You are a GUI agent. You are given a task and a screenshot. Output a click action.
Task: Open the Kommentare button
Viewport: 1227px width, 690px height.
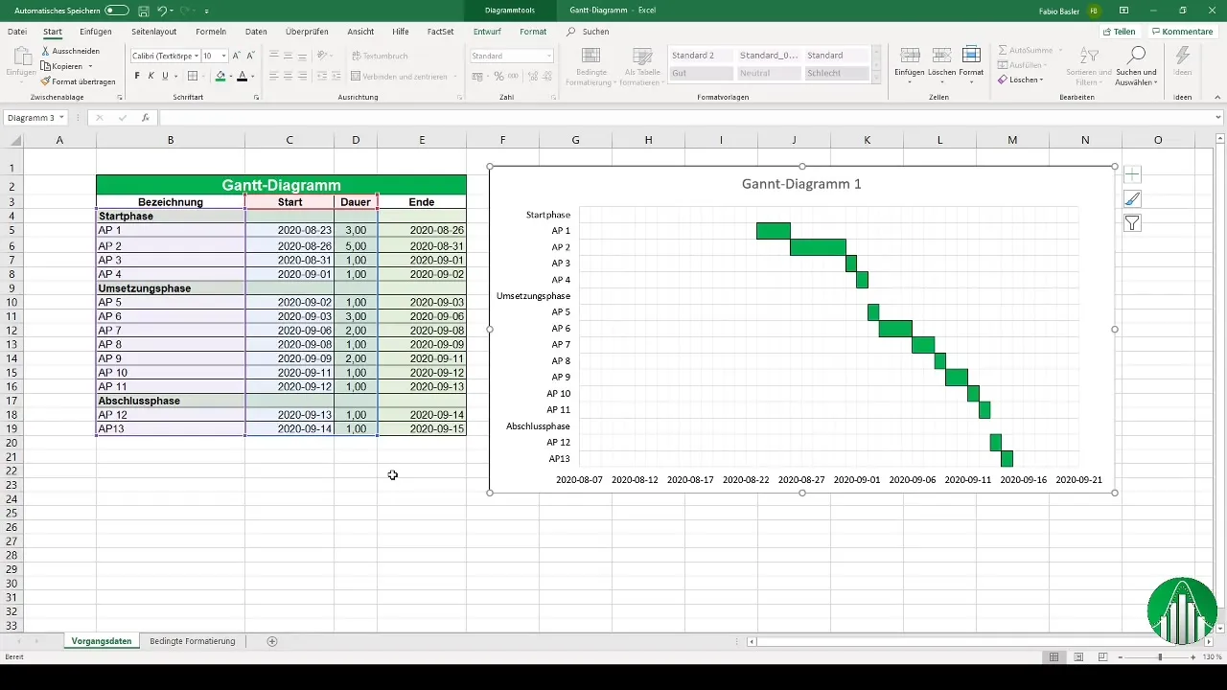[1183, 32]
